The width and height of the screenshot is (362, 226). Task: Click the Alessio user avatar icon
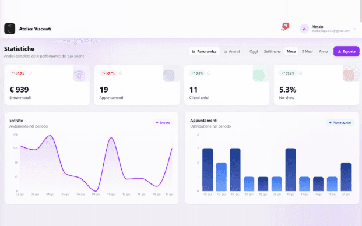304,29
